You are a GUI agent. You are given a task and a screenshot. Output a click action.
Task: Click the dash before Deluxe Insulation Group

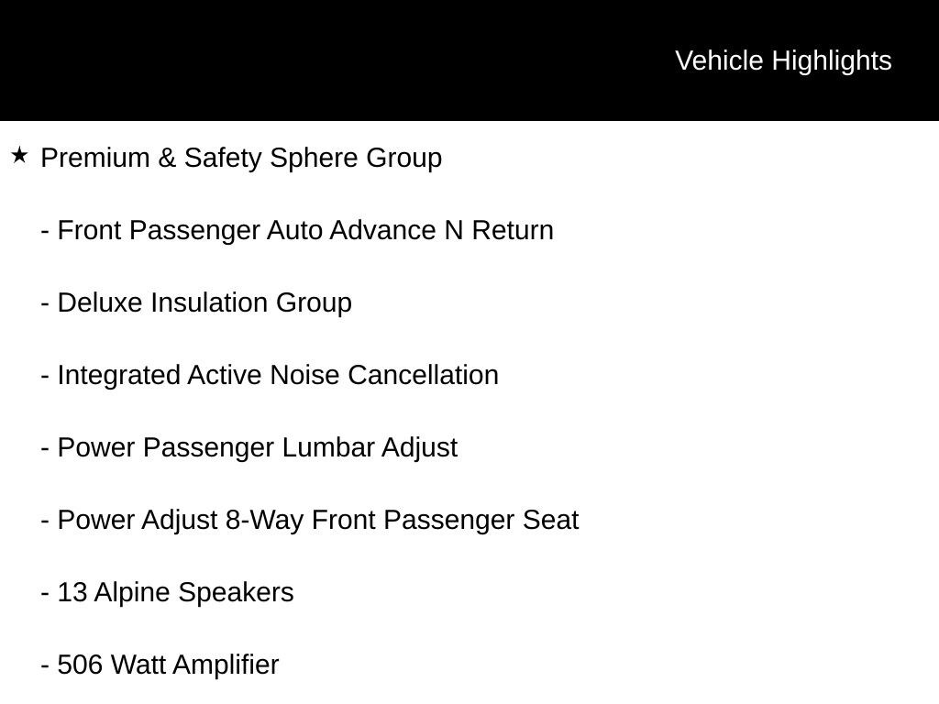44,302
